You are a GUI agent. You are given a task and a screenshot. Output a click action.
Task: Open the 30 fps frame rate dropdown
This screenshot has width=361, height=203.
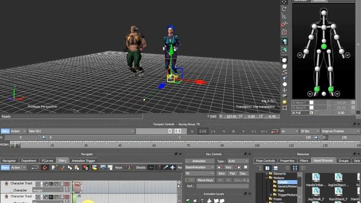coord(310,131)
